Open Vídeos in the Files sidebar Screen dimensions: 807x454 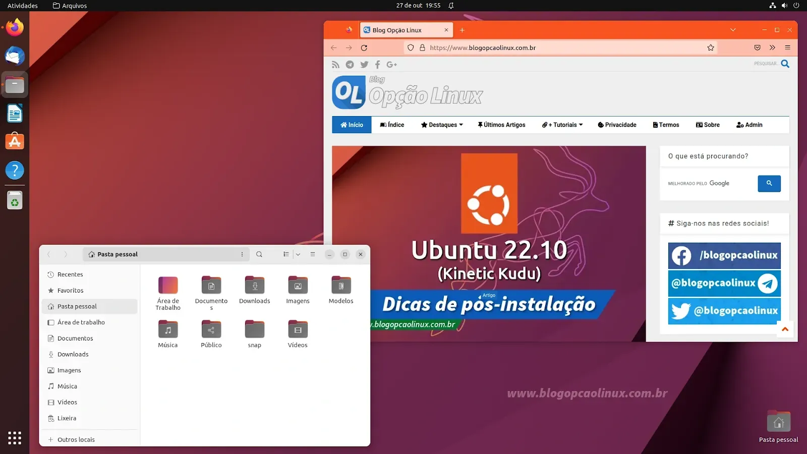(90, 402)
